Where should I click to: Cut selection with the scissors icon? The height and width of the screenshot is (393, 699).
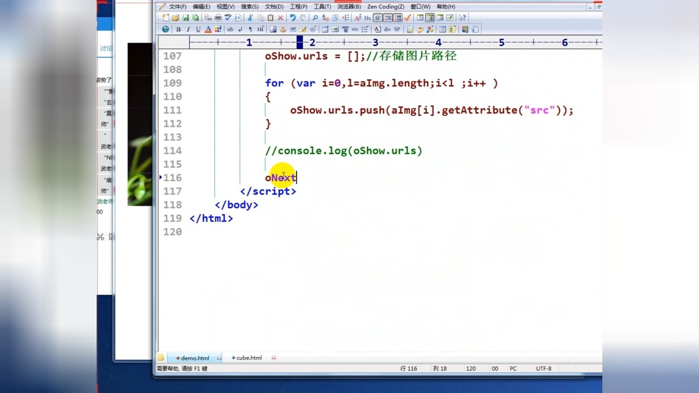pyautogui.click(x=250, y=18)
